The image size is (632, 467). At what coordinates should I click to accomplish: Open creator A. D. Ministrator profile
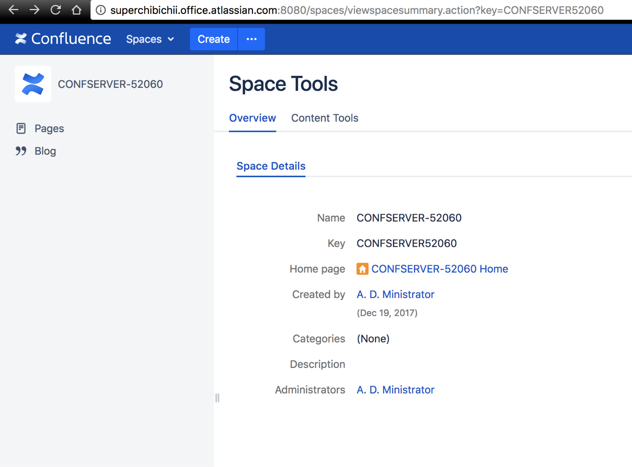[395, 294]
